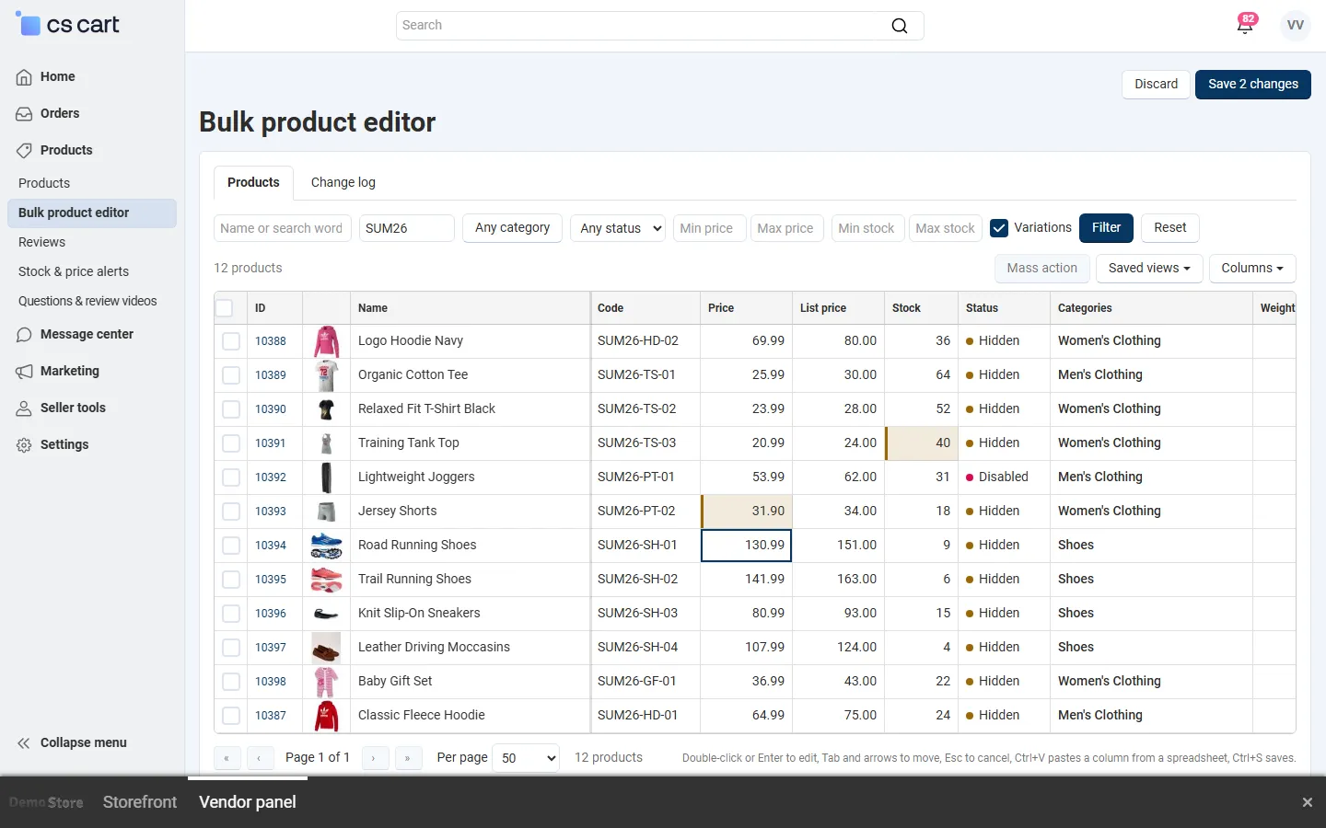Click the Name or search word field
This screenshot has width=1326, height=828.
pos(283,228)
